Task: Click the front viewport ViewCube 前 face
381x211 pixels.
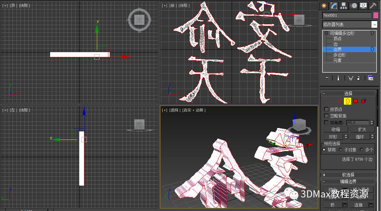Action: click(299, 20)
